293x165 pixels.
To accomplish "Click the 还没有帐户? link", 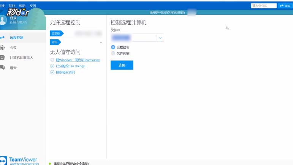I will (x=19, y=22).
